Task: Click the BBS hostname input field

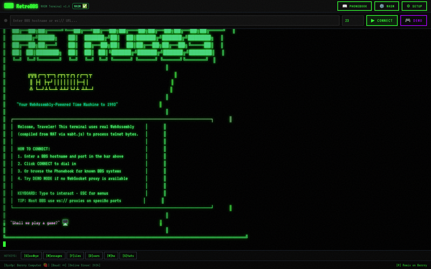Action: coord(175,21)
